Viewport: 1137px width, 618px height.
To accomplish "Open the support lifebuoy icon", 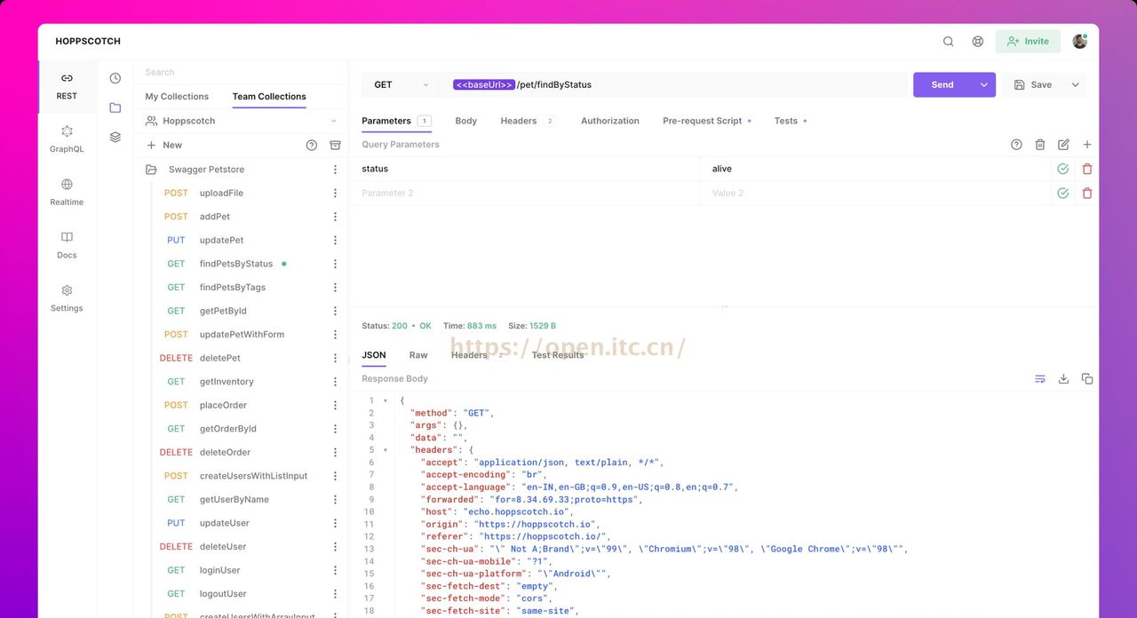I will (977, 41).
